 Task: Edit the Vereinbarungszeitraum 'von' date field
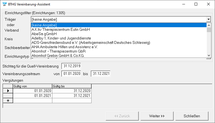click(71, 73)
